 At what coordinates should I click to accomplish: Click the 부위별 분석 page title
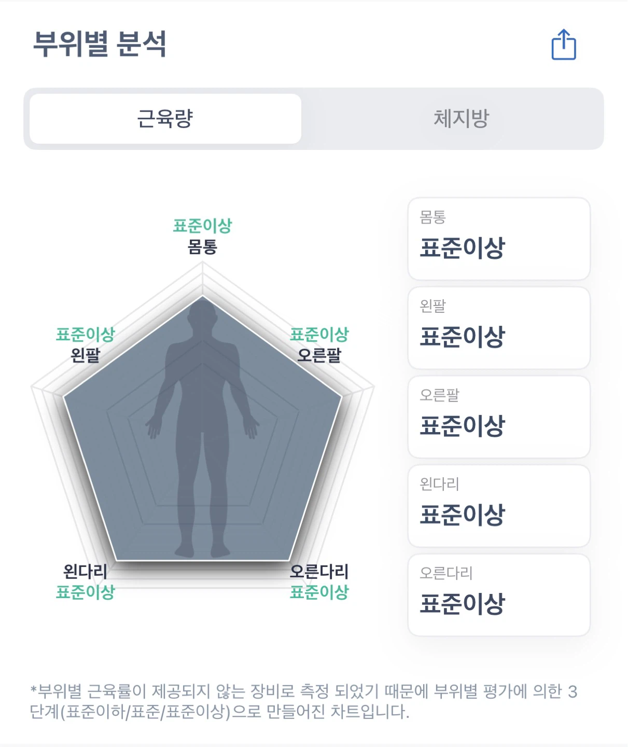tap(100, 44)
